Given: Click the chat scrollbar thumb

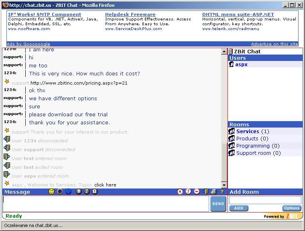Looking at the screenshot, I should pyautogui.click(x=224, y=162).
